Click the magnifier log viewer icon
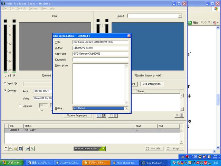The image size is (221, 166). (x=32, y=149)
